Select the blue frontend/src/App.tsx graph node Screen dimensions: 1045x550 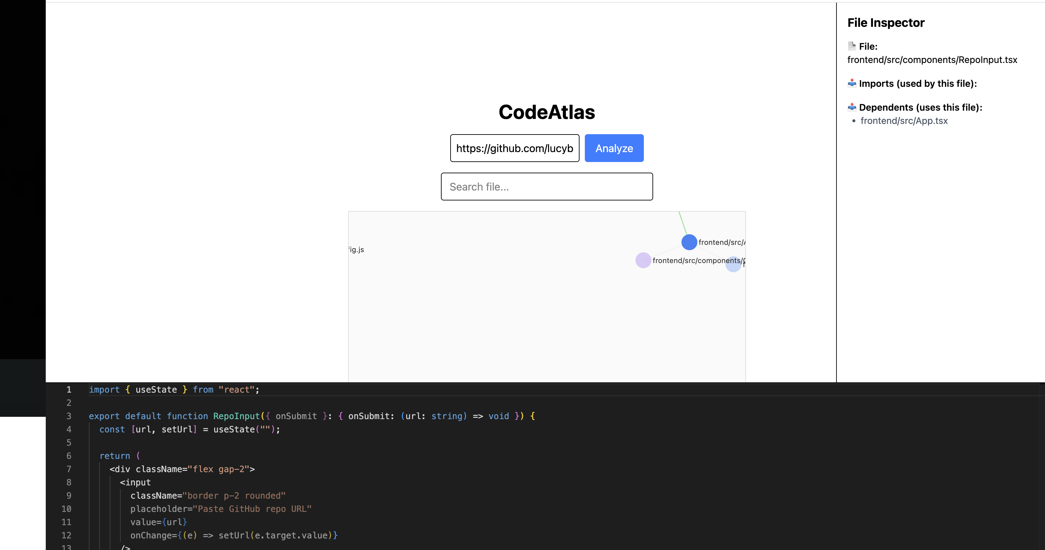pos(689,242)
